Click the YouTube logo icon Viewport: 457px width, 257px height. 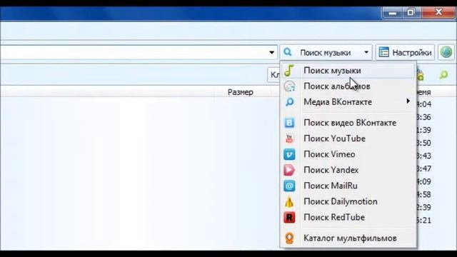tap(289, 138)
